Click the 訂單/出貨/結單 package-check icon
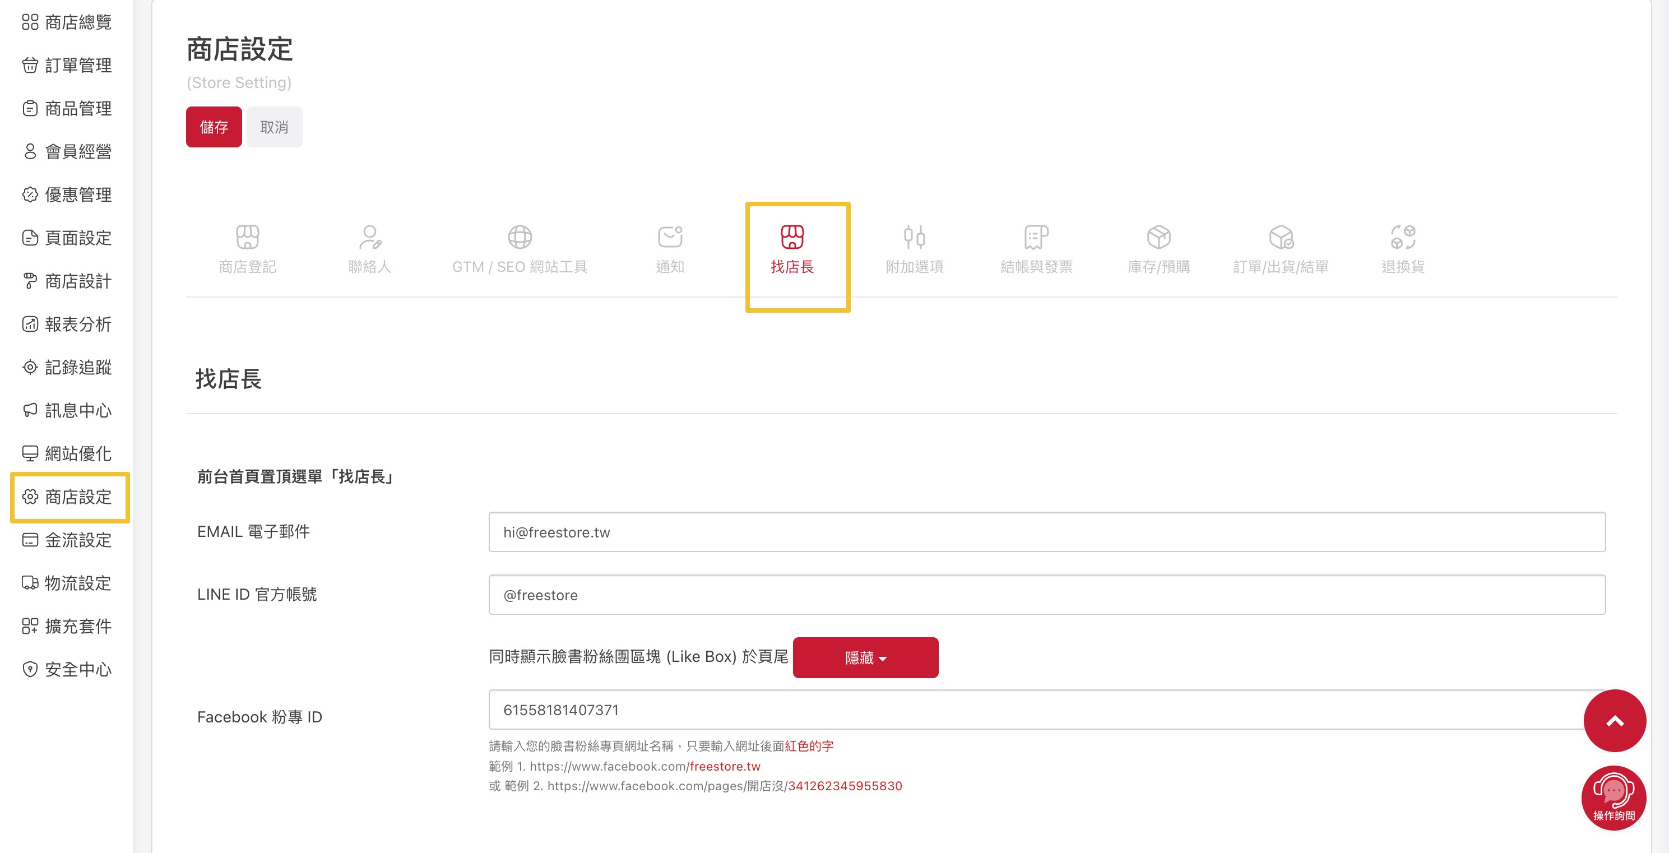Screen dimensions: 1669x853 (x=1281, y=237)
